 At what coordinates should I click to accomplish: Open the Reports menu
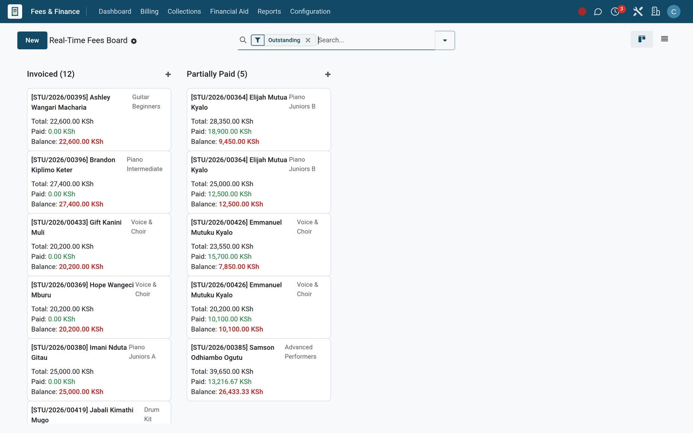click(x=269, y=12)
